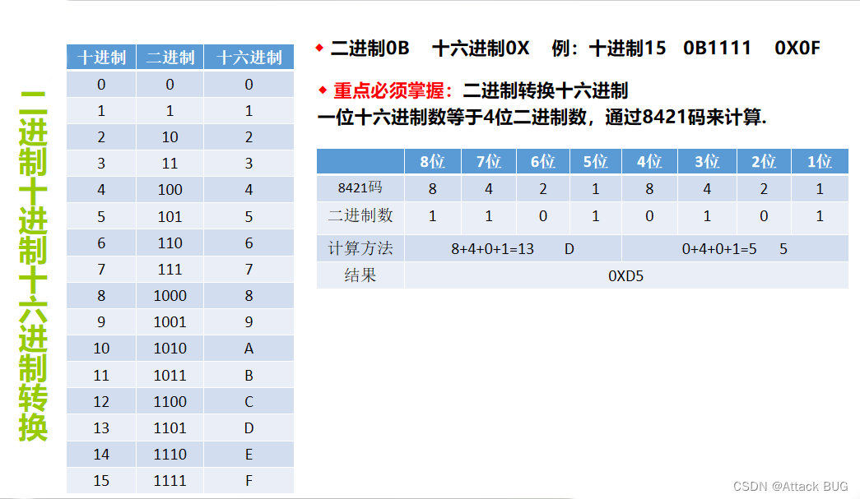
Task: Click the 8421码 row label
Action: (x=360, y=188)
